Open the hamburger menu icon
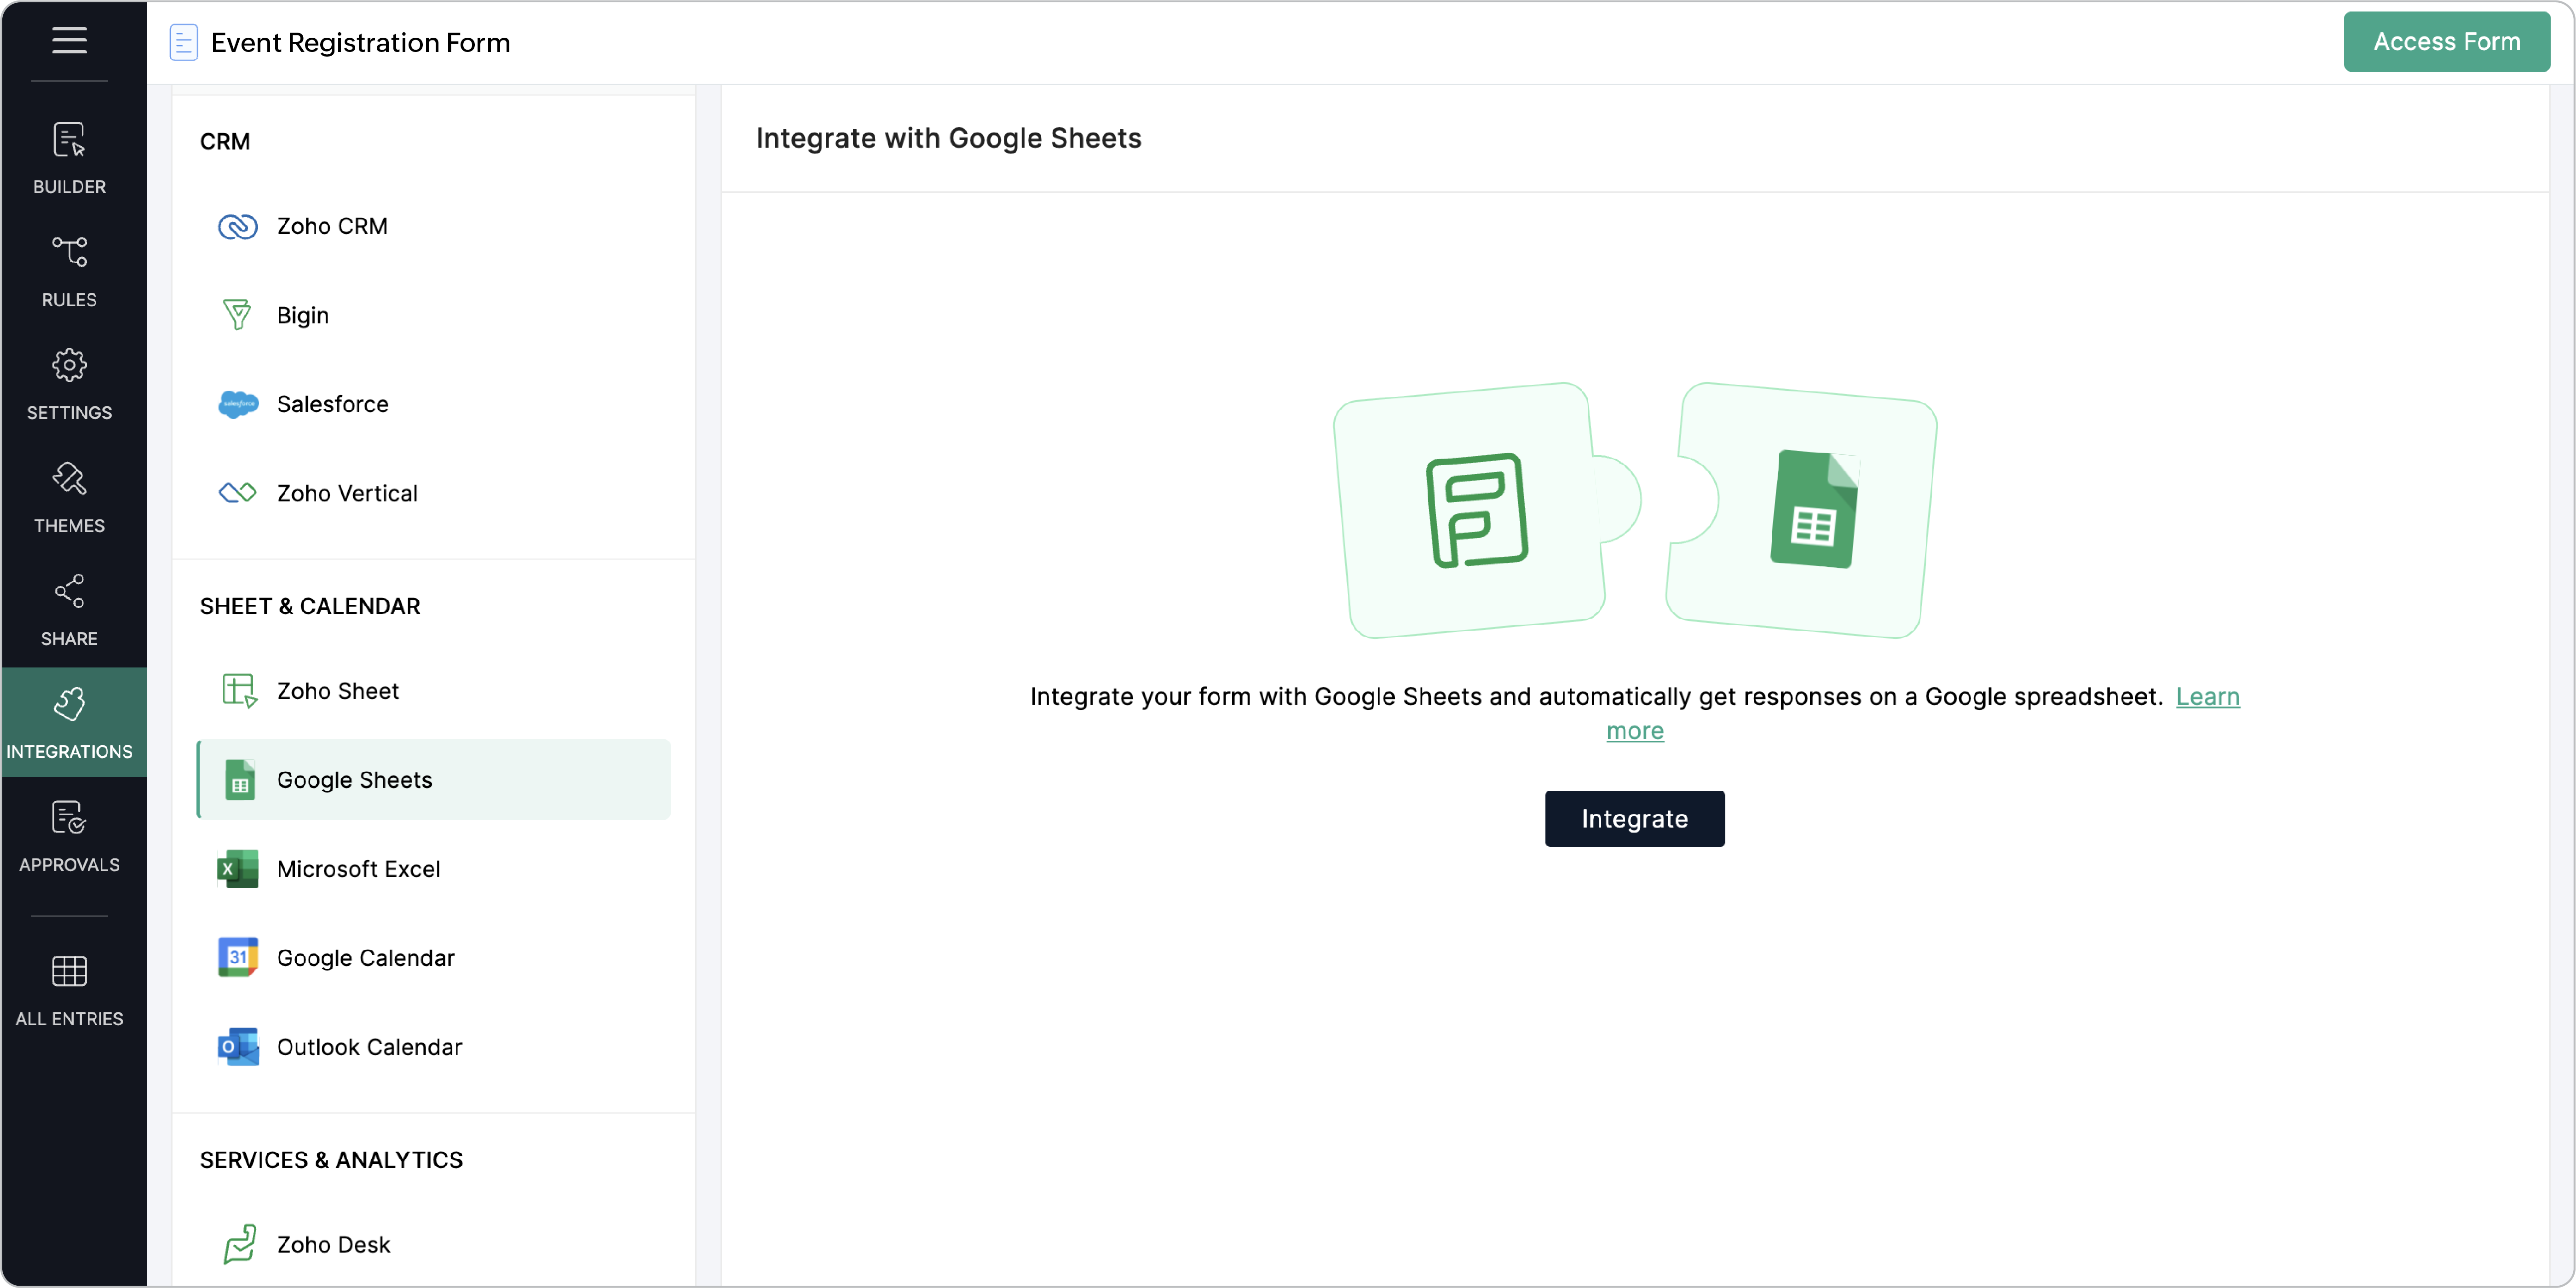This screenshot has height=1288, width=2576. coord(69,40)
